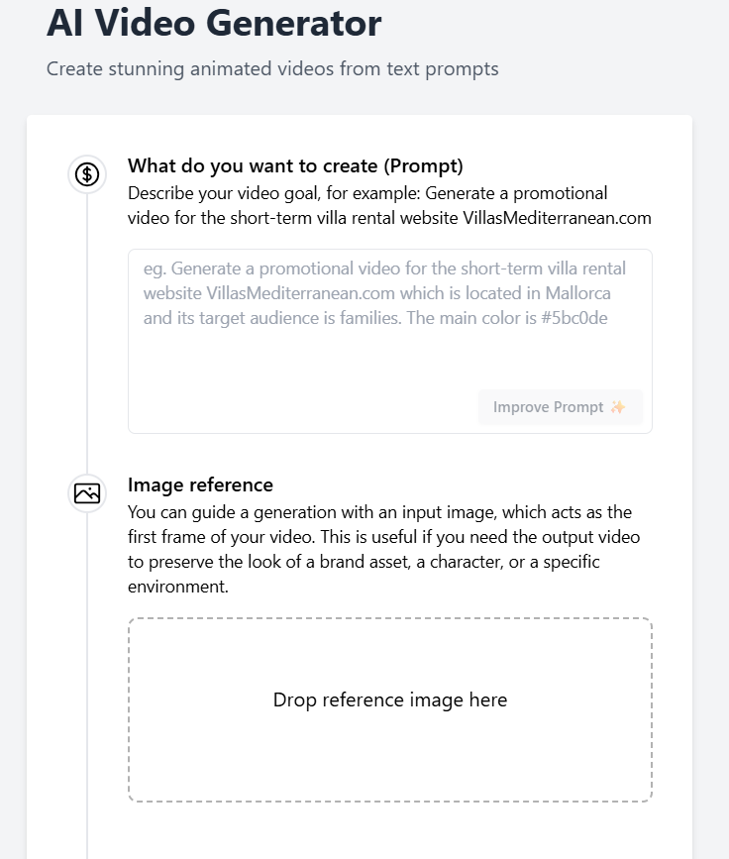Click vertical step line between the icons

pos(87,337)
